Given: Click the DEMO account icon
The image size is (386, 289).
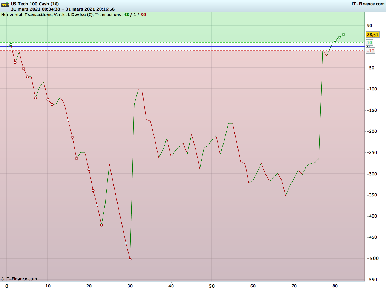Looking at the screenshot, I should coord(5,4).
